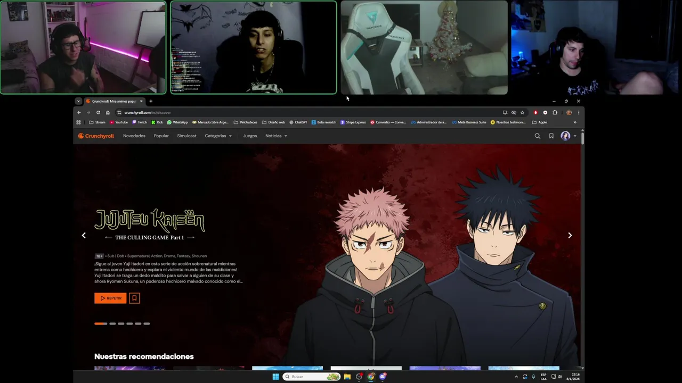Click the Nuestras recomendaciones heading

click(x=144, y=356)
